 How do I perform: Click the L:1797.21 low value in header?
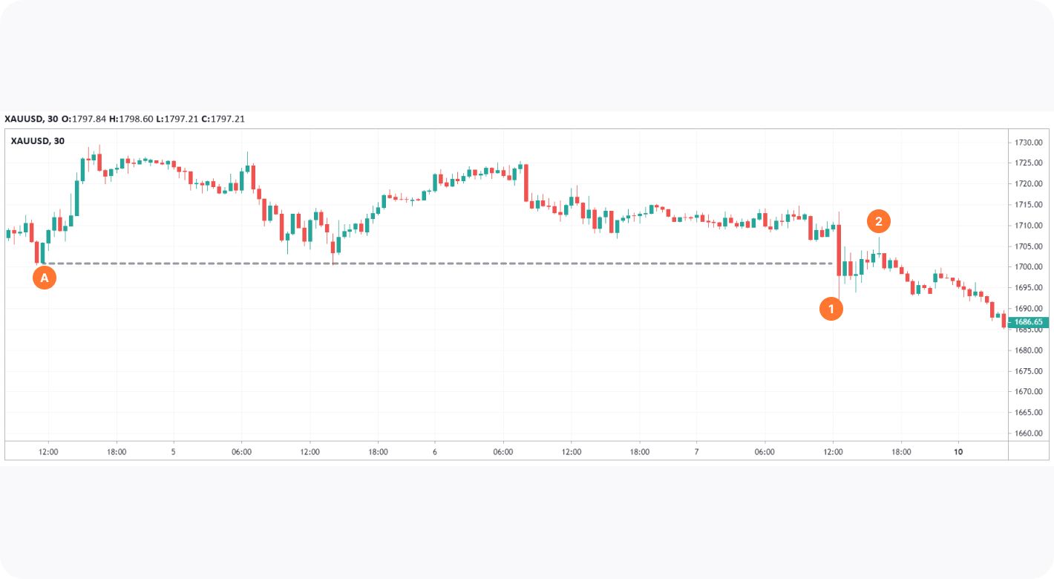(x=177, y=119)
